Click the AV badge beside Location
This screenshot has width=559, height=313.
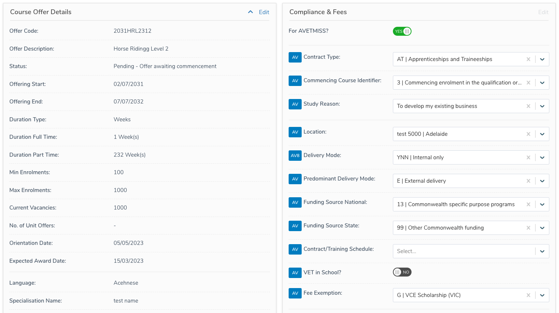point(295,132)
